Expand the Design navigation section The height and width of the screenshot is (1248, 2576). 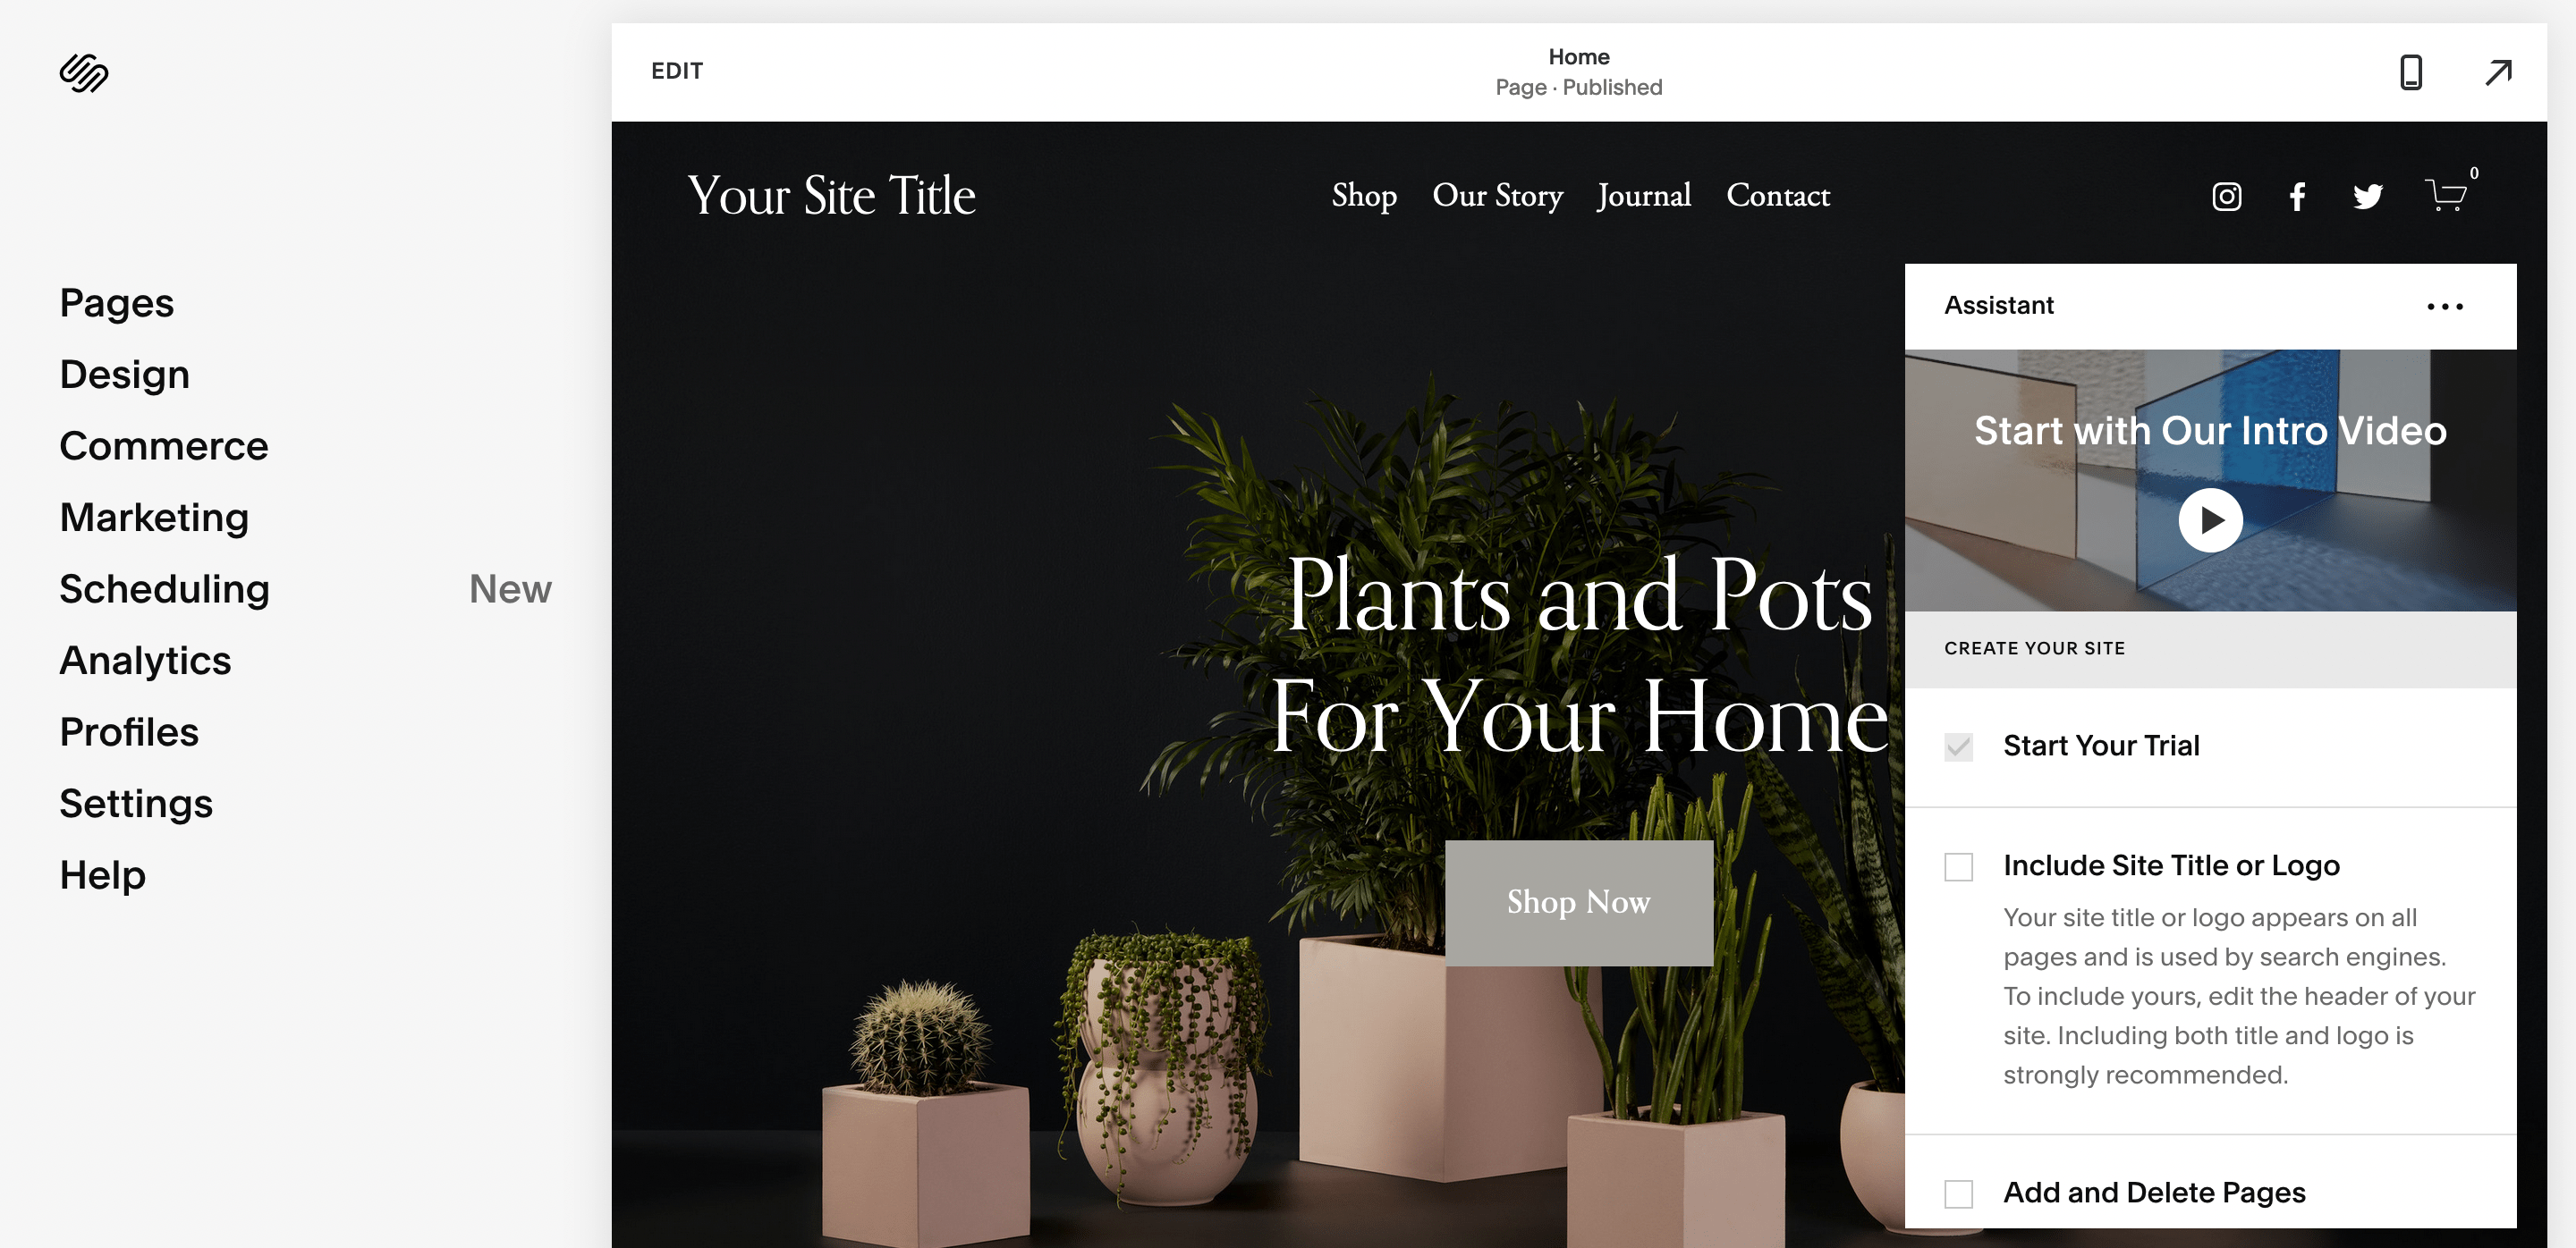pyautogui.click(x=125, y=375)
